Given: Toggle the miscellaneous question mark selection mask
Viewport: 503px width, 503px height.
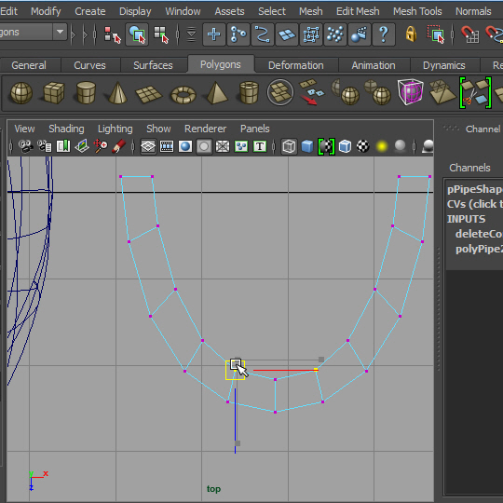Looking at the screenshot, I should click(x=384, y=34).
